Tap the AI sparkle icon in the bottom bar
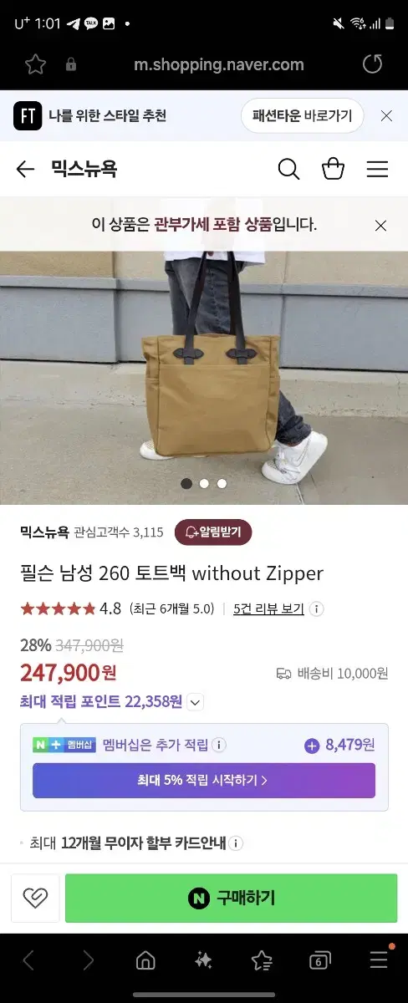The width and height of the screenshot is (408, 1003). (203, 960)
